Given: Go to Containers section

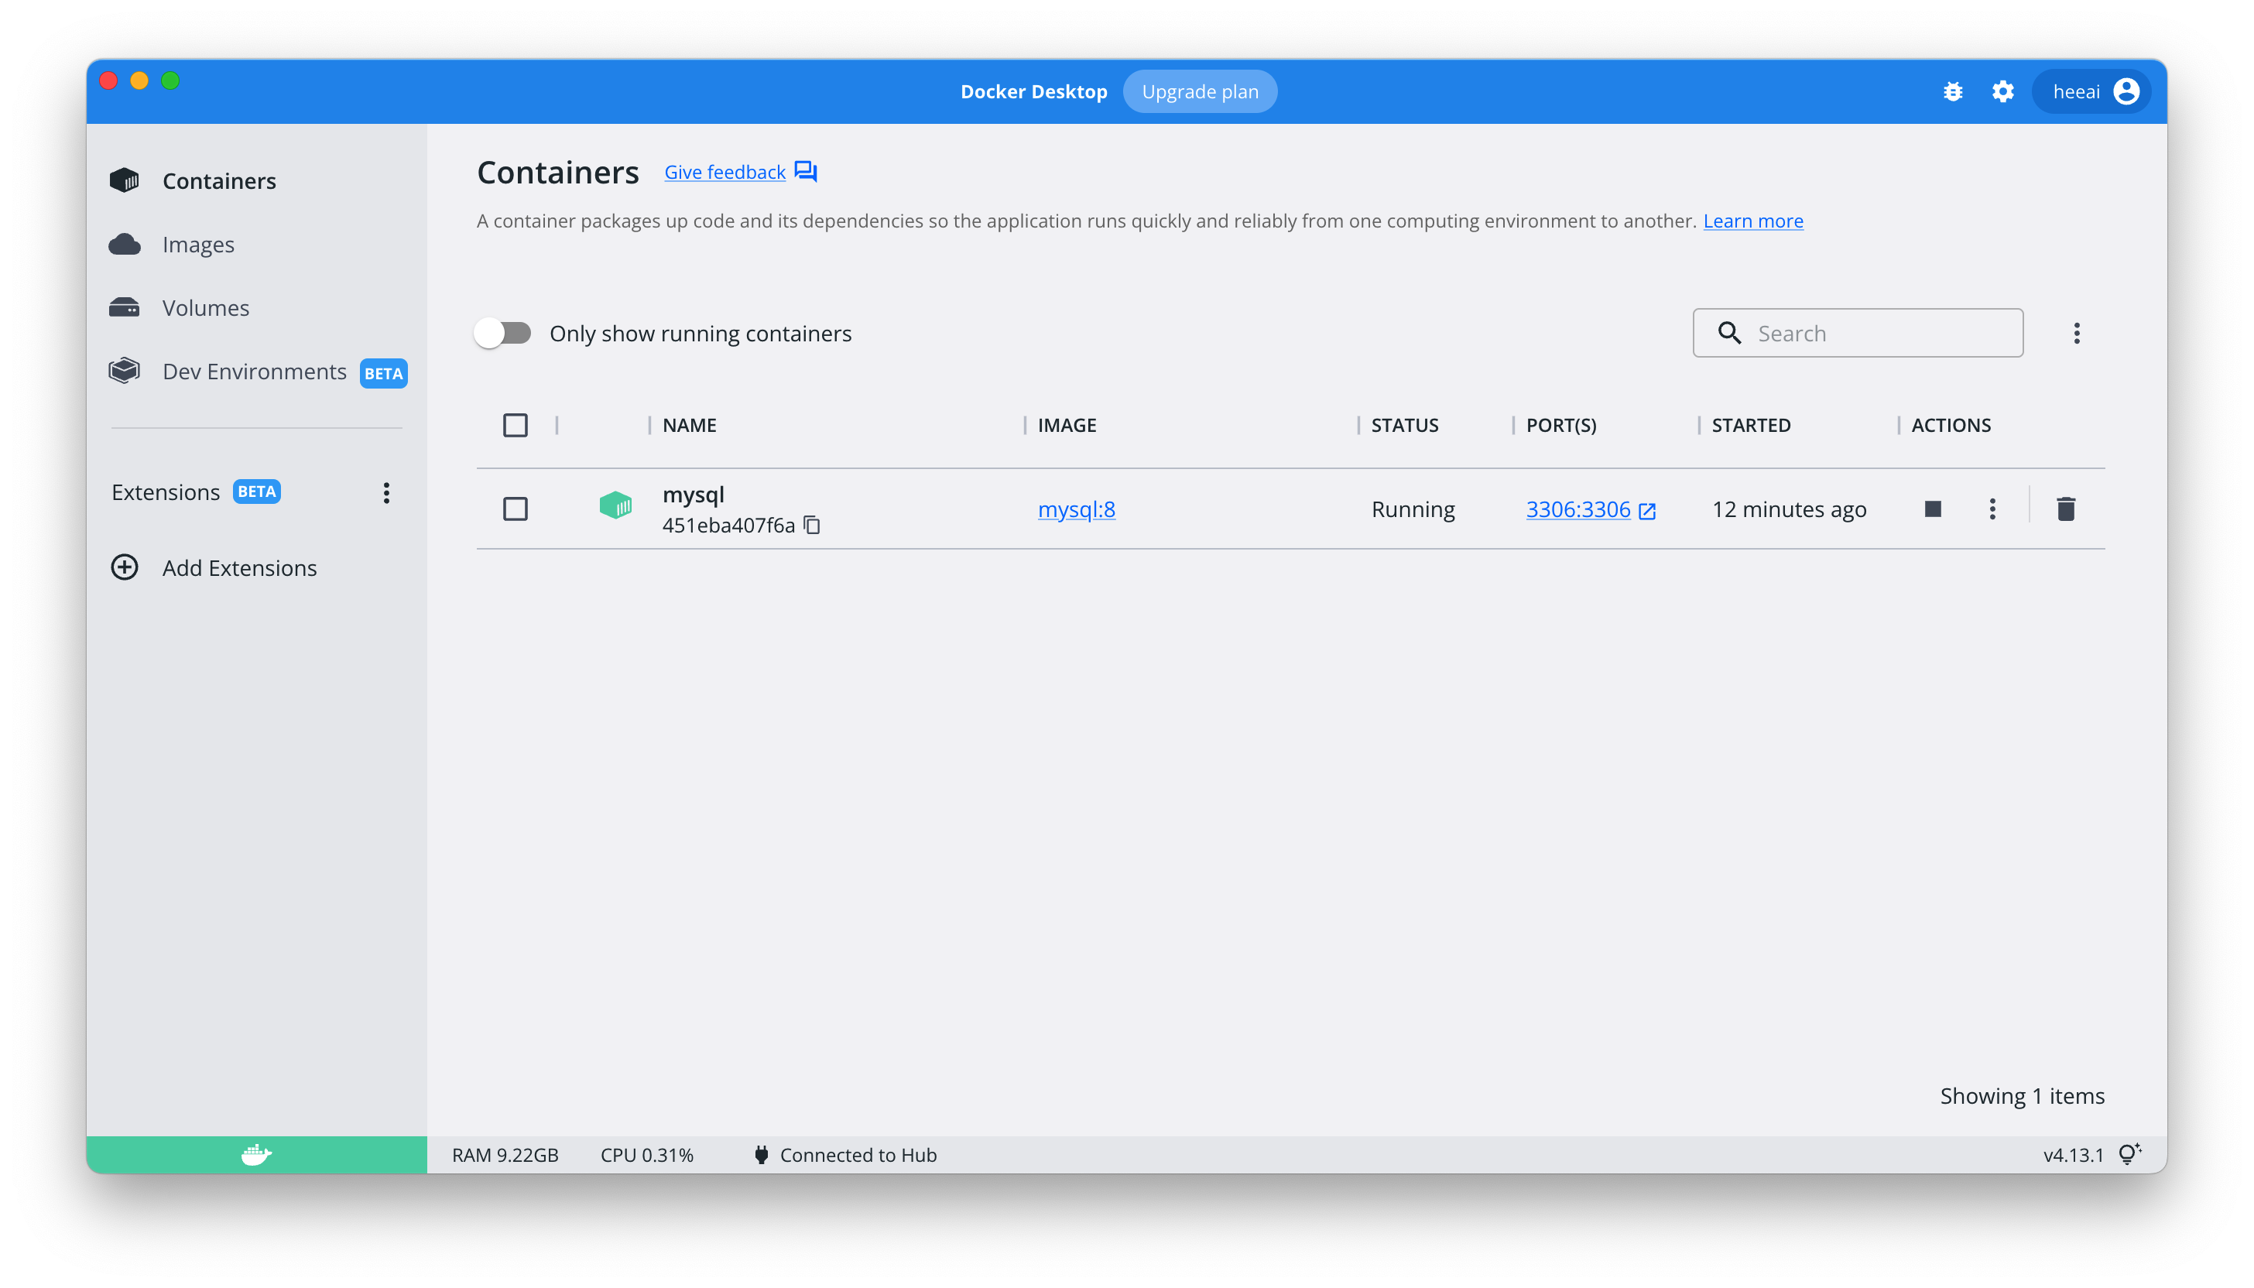Looking at the screenshot, I should (x=219, y=180).
